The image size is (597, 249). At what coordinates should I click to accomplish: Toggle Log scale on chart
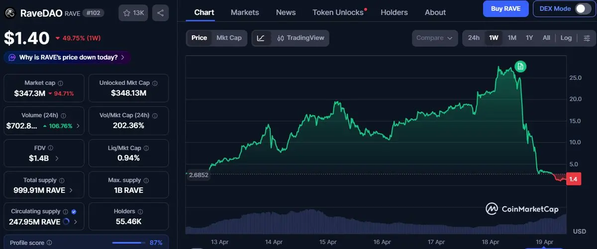pyautogui.click(x=566, y=38)
